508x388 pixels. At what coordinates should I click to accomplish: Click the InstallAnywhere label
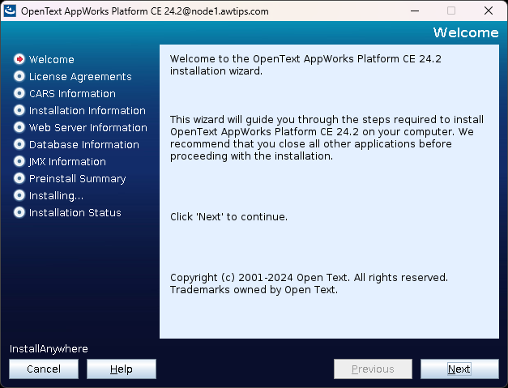tap(49, 349)
